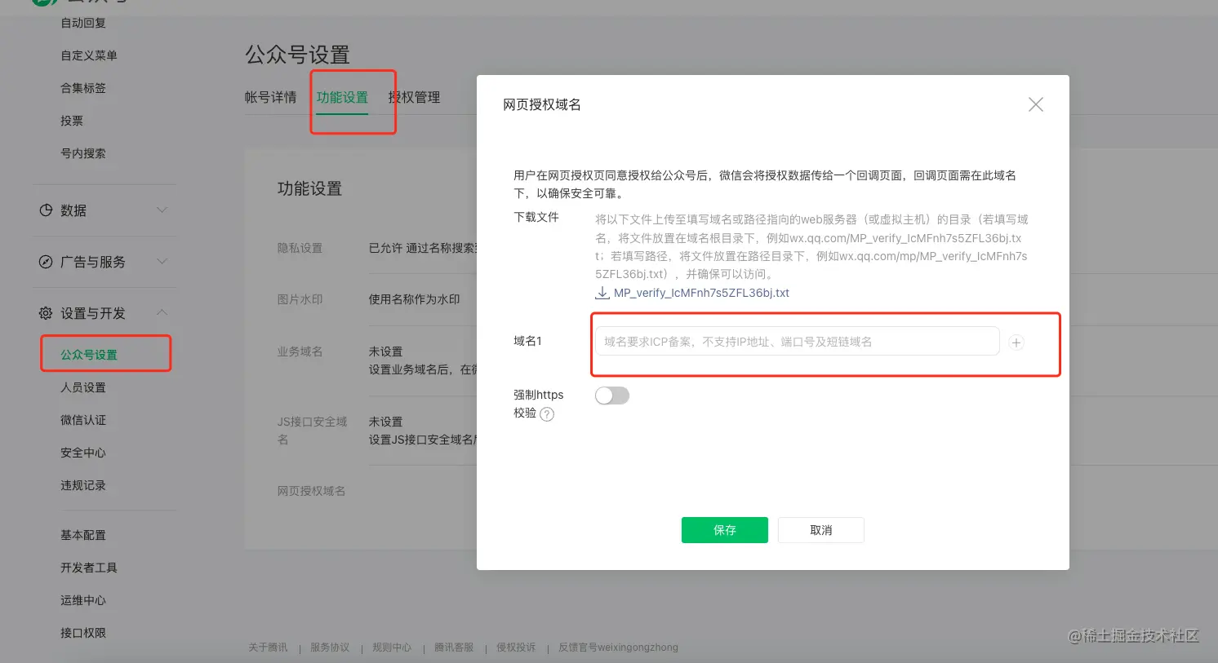Expand the 数据 section chevron
Viewport: 1218px width, 663px height.
tap(162, 210)
